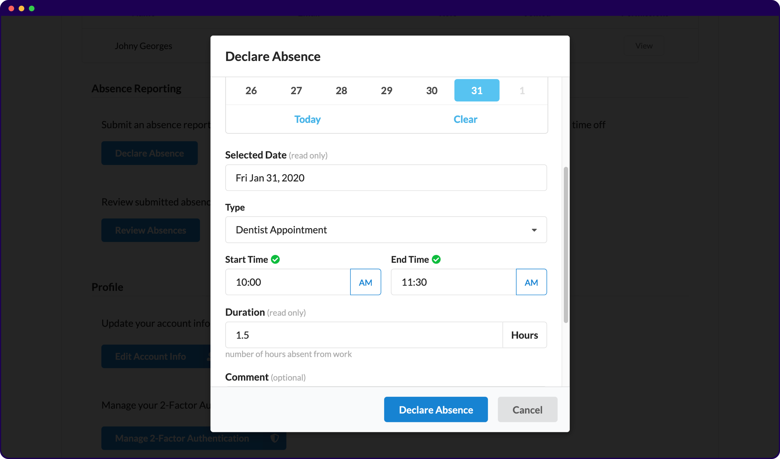Viewport: 780px width, 459px height.
Task: Click highlighted day 31 in calendar
Action: tap(477, 90)
